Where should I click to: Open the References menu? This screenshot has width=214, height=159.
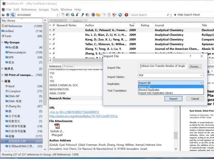tap(29, 10)
